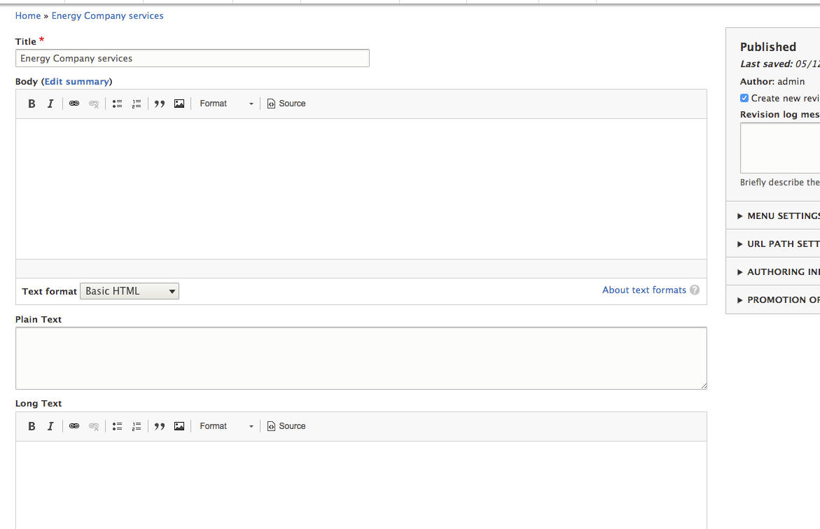The image size is (820, 529).
Task: Click Bold icon in Body editor toolbar
Action: point(32,104)
